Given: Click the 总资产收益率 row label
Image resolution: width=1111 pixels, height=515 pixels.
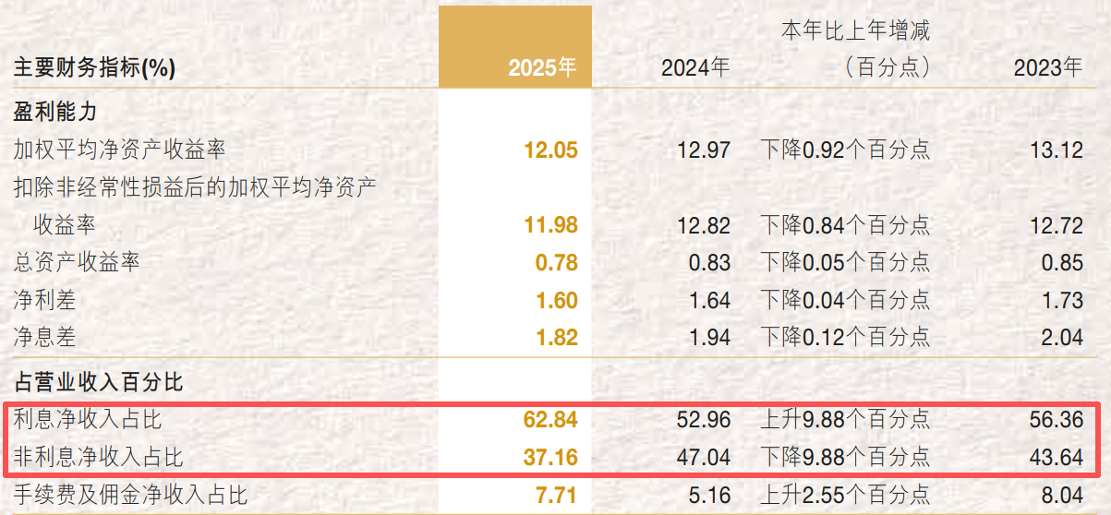Looking at the screenshot, I should [77, 262].
